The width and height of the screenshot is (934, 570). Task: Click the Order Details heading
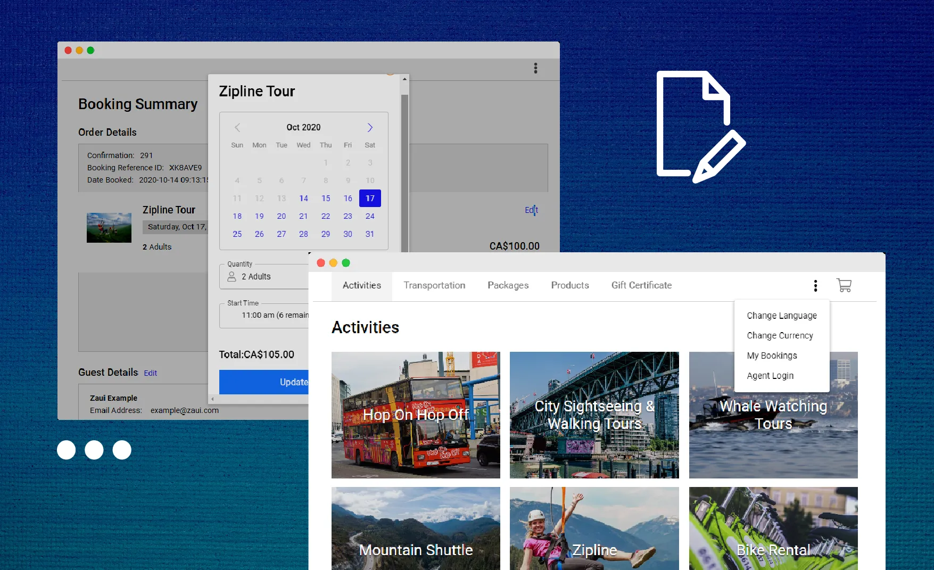coord(108,132)
